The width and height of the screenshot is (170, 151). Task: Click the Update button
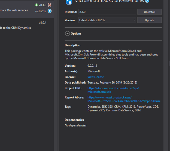point(150,20)
